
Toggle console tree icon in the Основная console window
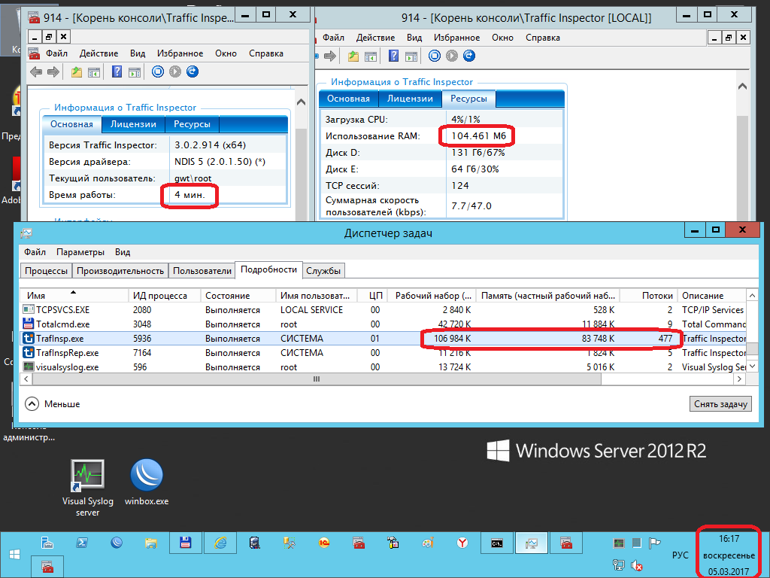(94, 71)
